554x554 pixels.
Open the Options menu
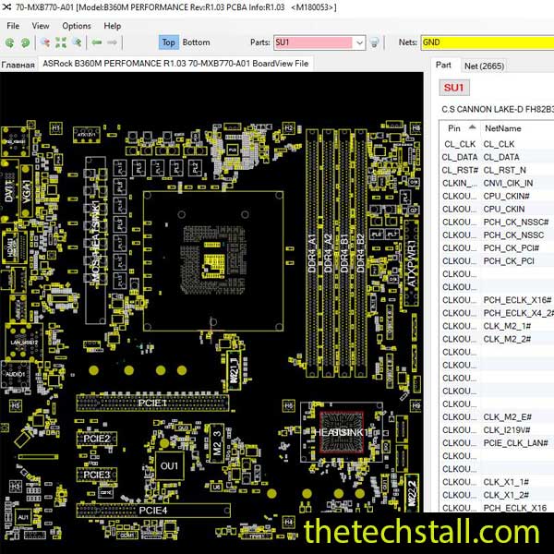click(x=77, y=26)
